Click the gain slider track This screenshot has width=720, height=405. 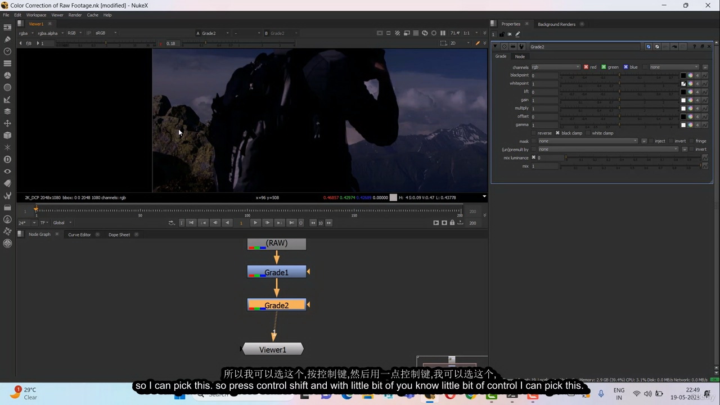pos(619,100)
